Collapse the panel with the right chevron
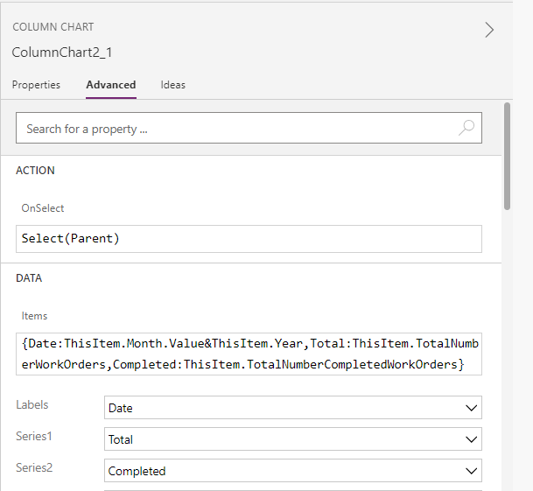Viewport: 533px width, 491px height. tap(489, 30)
